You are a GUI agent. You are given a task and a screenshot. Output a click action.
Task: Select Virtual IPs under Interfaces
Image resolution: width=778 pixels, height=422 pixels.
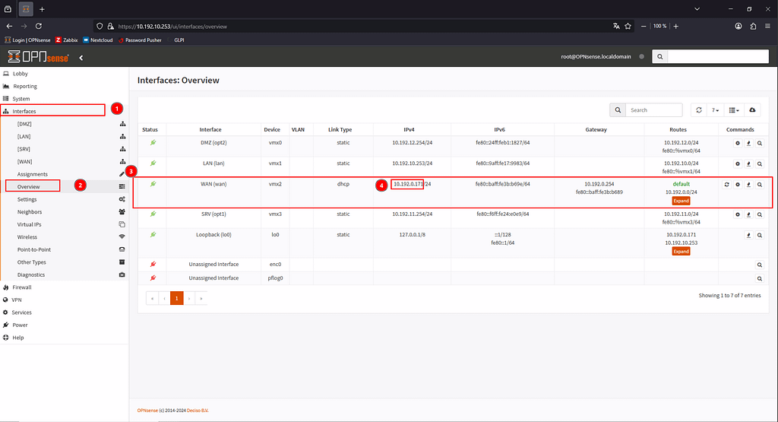pos(31,224)
